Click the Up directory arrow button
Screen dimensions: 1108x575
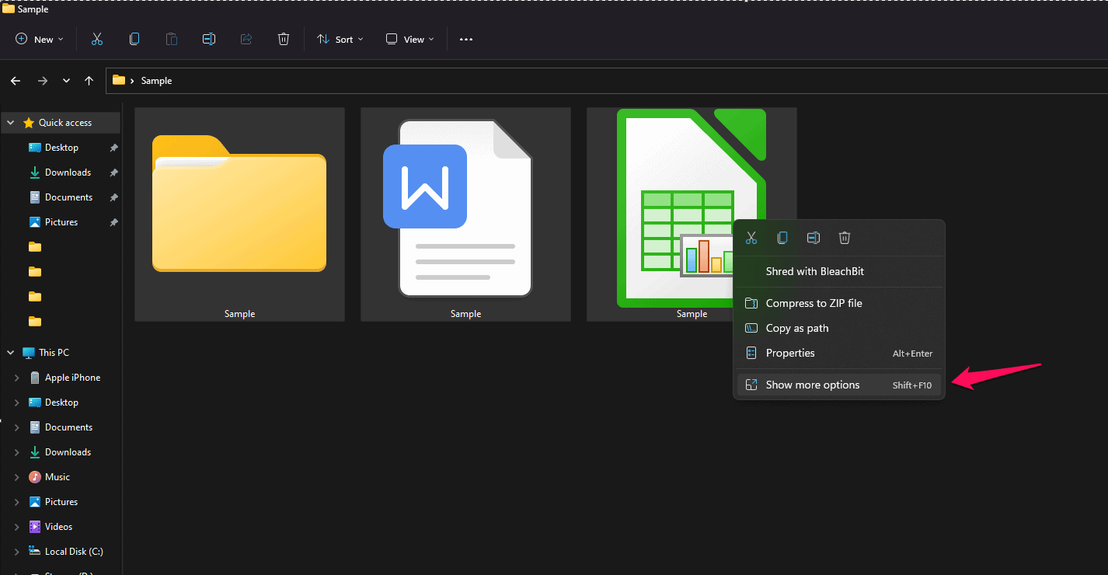coord(89,81)
